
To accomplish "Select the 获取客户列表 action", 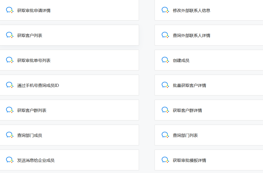I will [70, 35].
